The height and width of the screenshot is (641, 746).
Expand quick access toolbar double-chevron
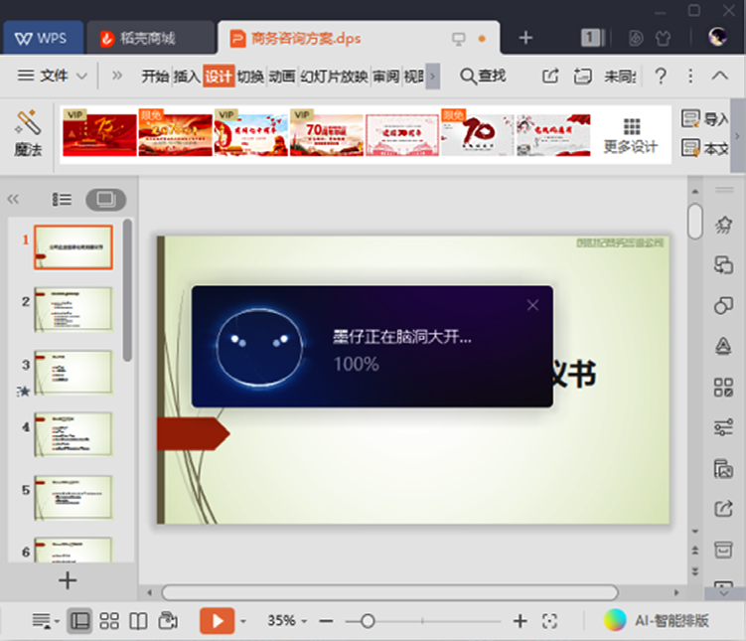click(117, 76)
